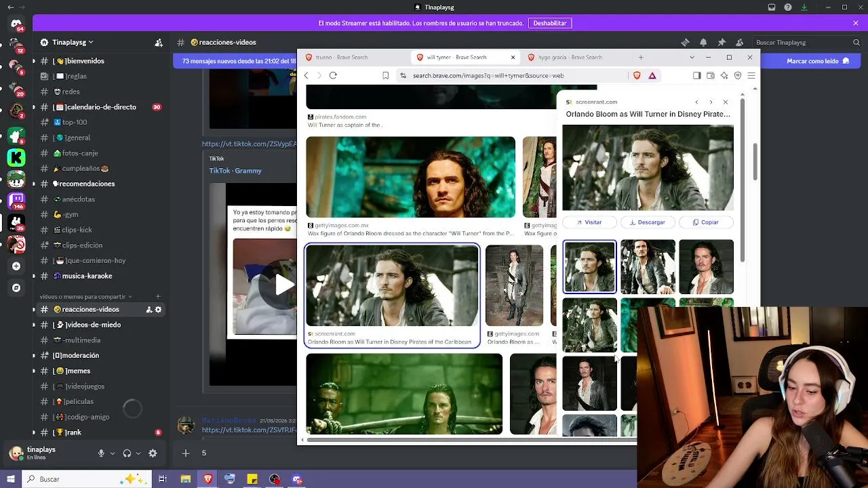
Task: Show member list icon in Discord header
Action: pos(739,42)
